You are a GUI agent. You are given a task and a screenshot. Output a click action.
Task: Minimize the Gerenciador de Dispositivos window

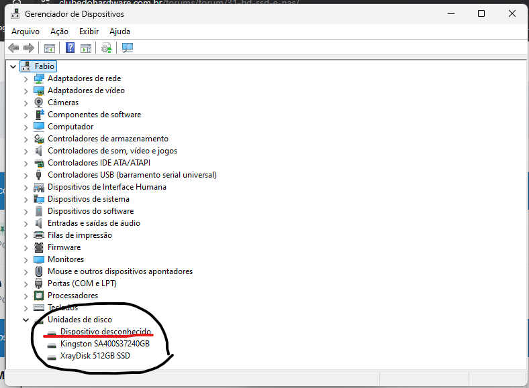[x=450, y=13]
